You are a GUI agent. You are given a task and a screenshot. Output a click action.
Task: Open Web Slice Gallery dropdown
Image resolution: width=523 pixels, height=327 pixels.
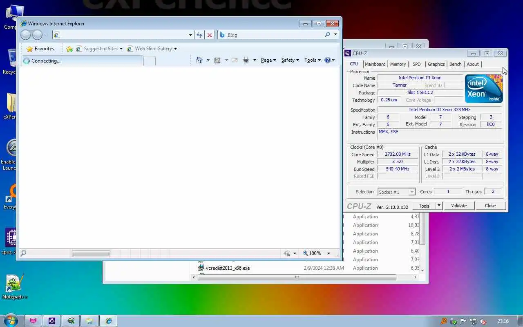(152, 49)
